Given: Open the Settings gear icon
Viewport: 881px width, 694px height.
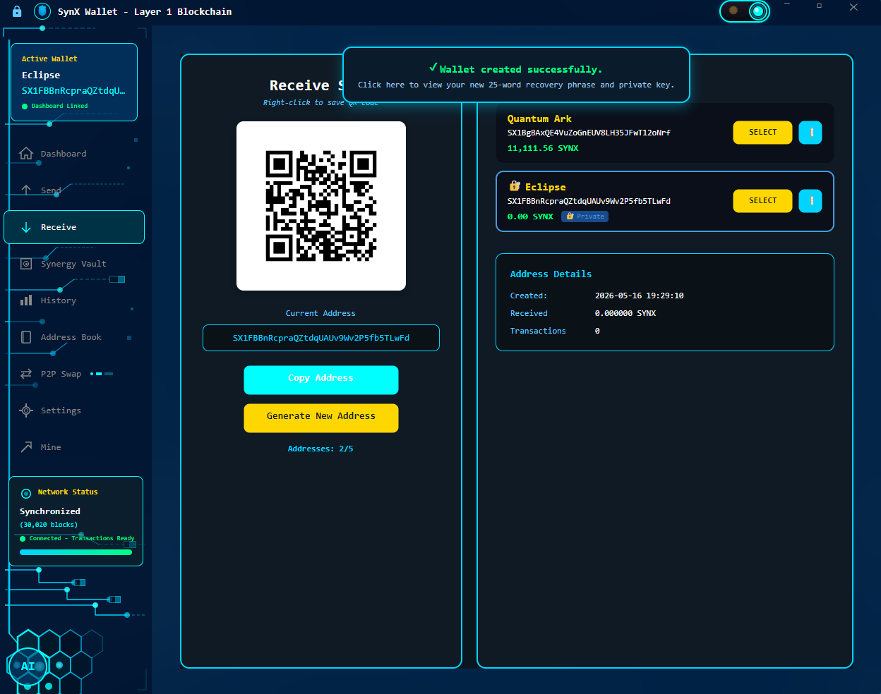Looking at the screenshot, I should point(26,410).
